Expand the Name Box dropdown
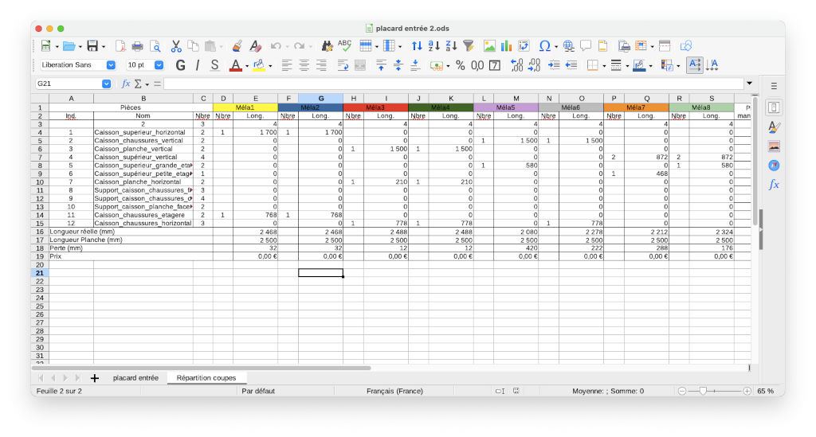This screenshot has width=816, height=437. 106,84
